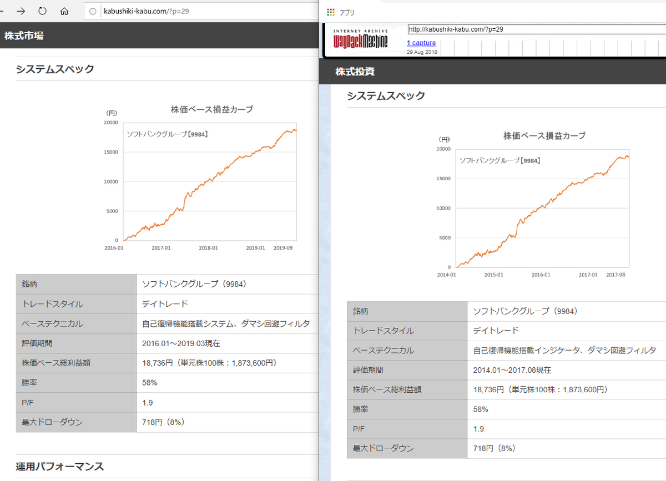Click 1.9 value in right table
Screen dimensions: 666x481
pos(479,429)
